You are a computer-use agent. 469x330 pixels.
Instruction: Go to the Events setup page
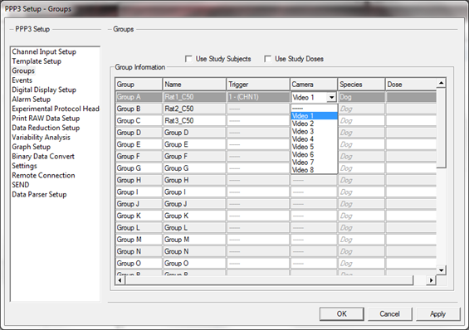[22, 80]
